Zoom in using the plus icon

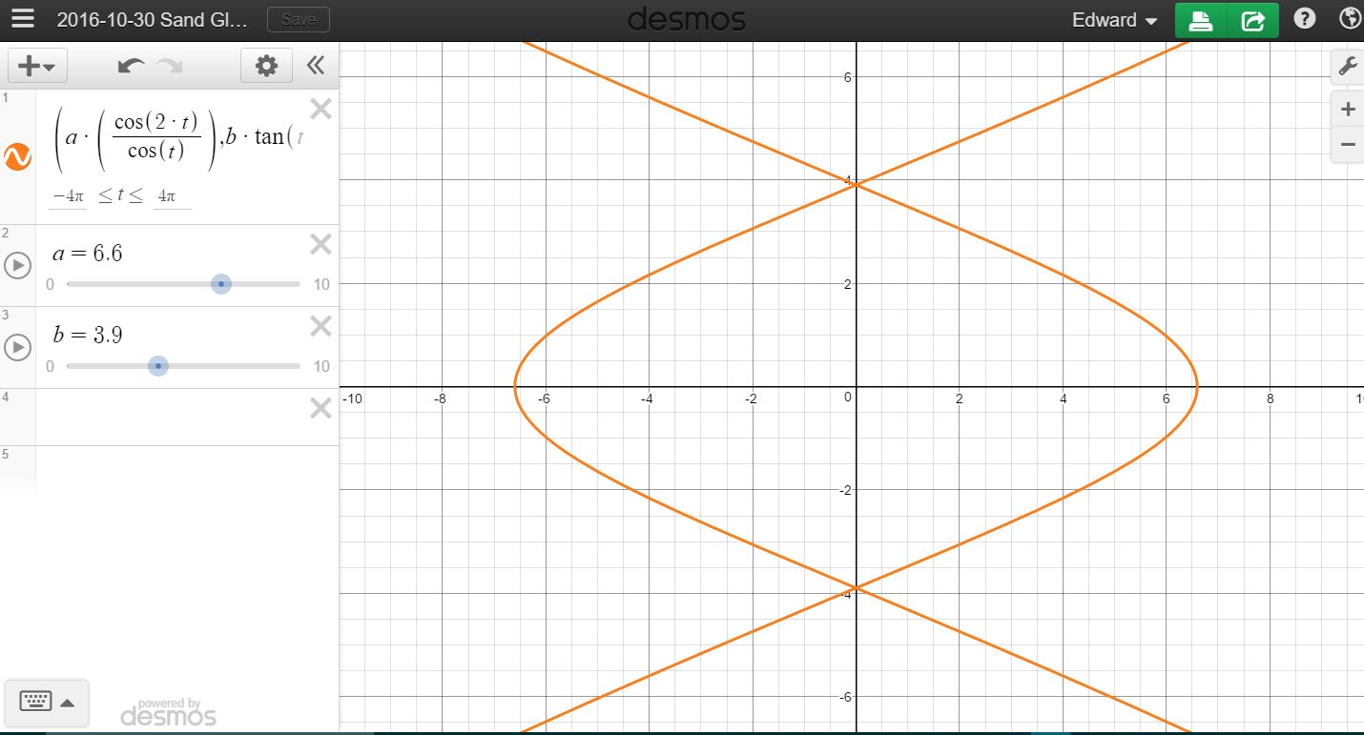[x=1347, y=109]
